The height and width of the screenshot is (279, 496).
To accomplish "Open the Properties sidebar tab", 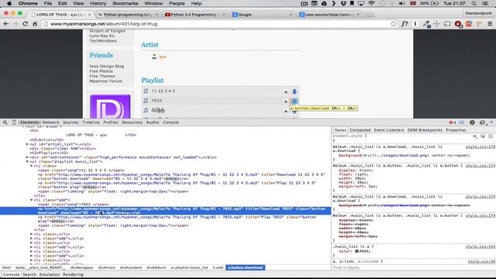I will (456, 130).
